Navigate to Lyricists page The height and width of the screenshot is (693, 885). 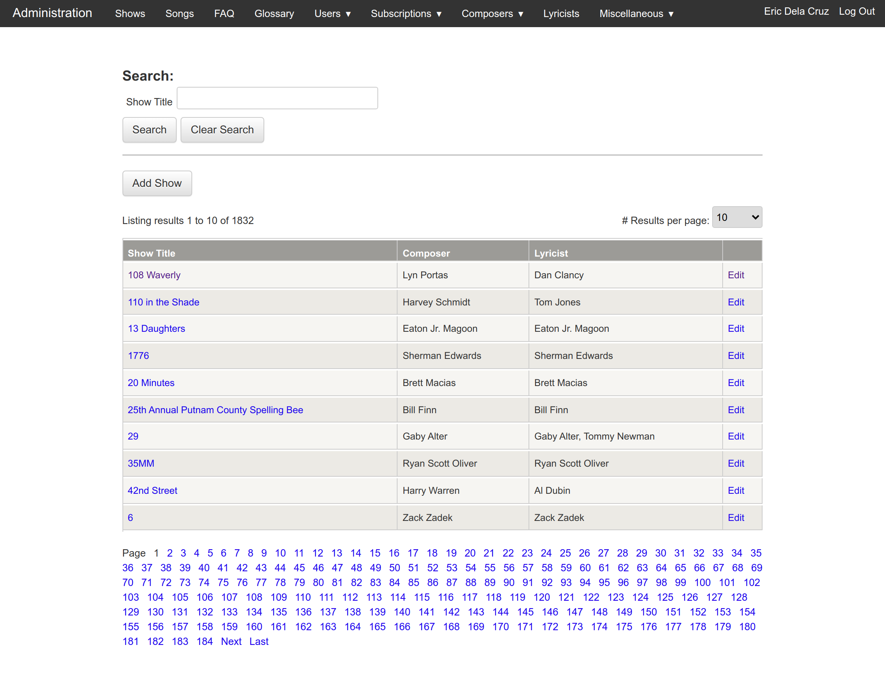pos(561,14)
